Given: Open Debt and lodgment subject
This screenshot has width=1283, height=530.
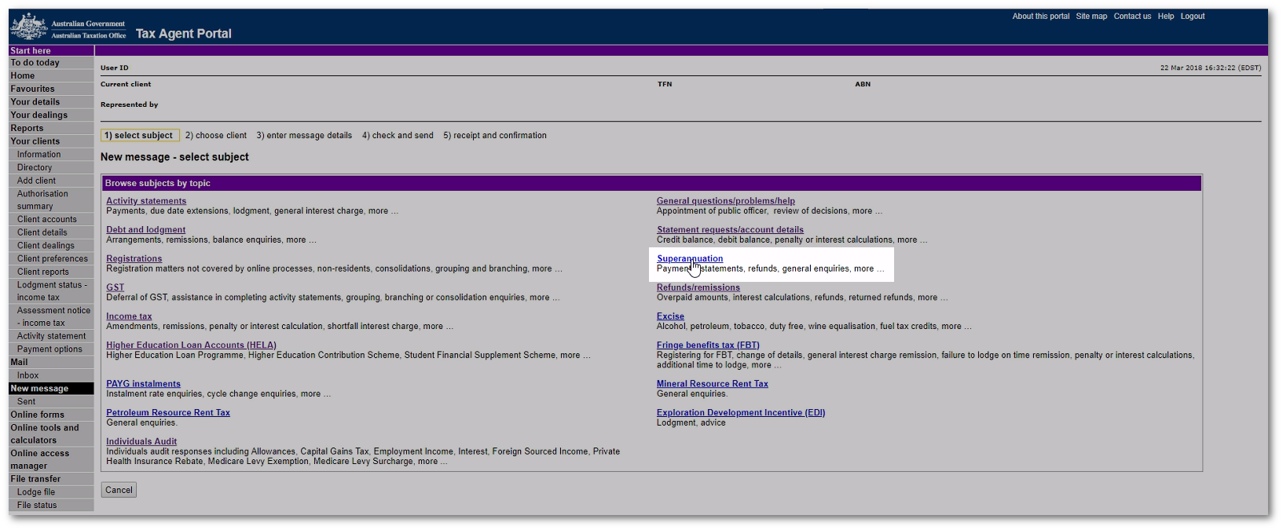Looking at the screenshot, I should coord(145,230).
